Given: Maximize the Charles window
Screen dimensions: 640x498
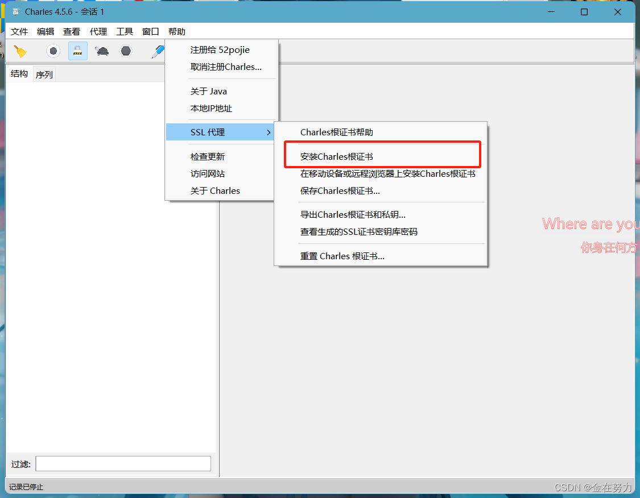Looking at the screenshot, I should (x=584, y=12).
